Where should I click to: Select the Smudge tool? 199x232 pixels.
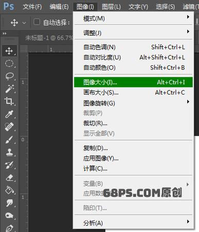[9, 203]
